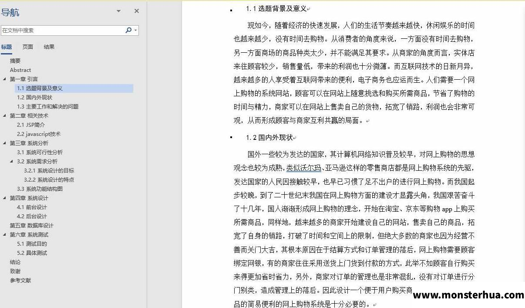The height and width of the screenshot is (308, 525).
Task: Collapse the 第六章 系统测试 tree node
Action: pos(5,235)
